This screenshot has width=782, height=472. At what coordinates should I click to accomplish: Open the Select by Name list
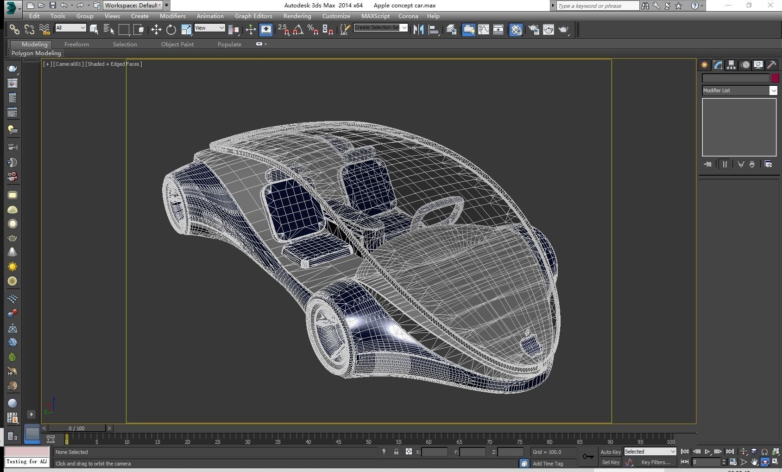coord(109,30)
